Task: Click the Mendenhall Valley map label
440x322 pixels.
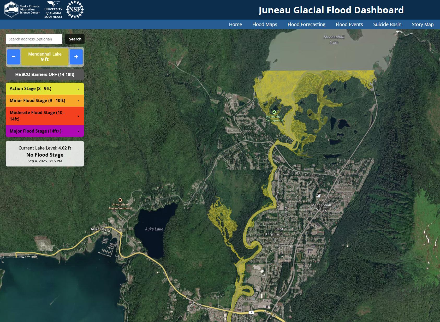Action: tap(321, 207)
